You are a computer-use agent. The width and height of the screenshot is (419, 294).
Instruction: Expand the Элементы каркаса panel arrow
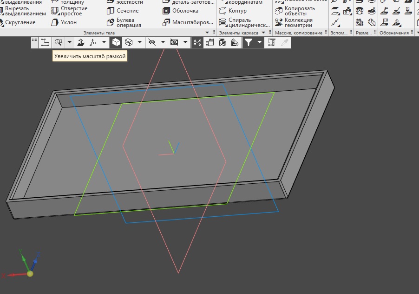pyautogui.click(x=263, y=33)
